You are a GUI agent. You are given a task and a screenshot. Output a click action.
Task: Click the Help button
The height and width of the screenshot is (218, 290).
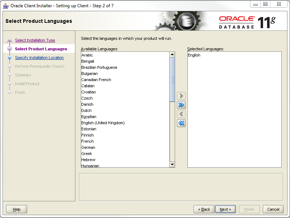tap(17, 209)
